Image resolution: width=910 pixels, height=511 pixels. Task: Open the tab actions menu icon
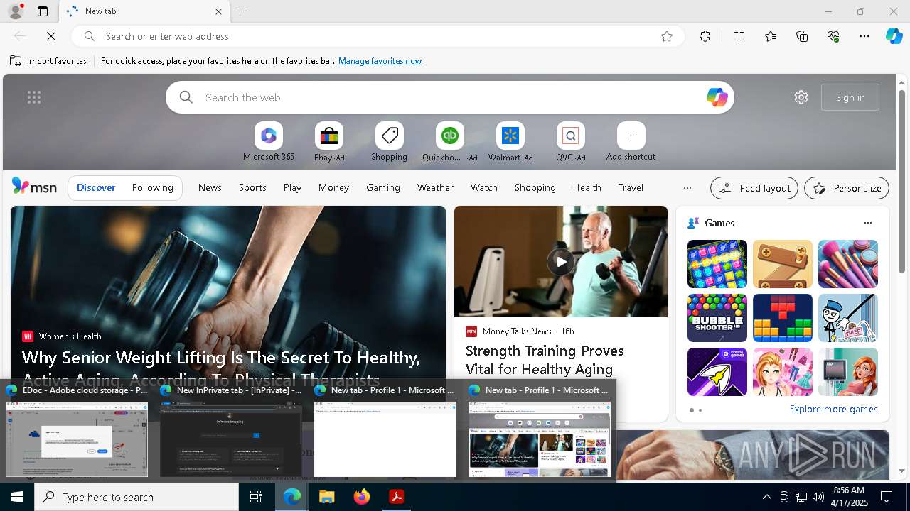tap(43, 11)
